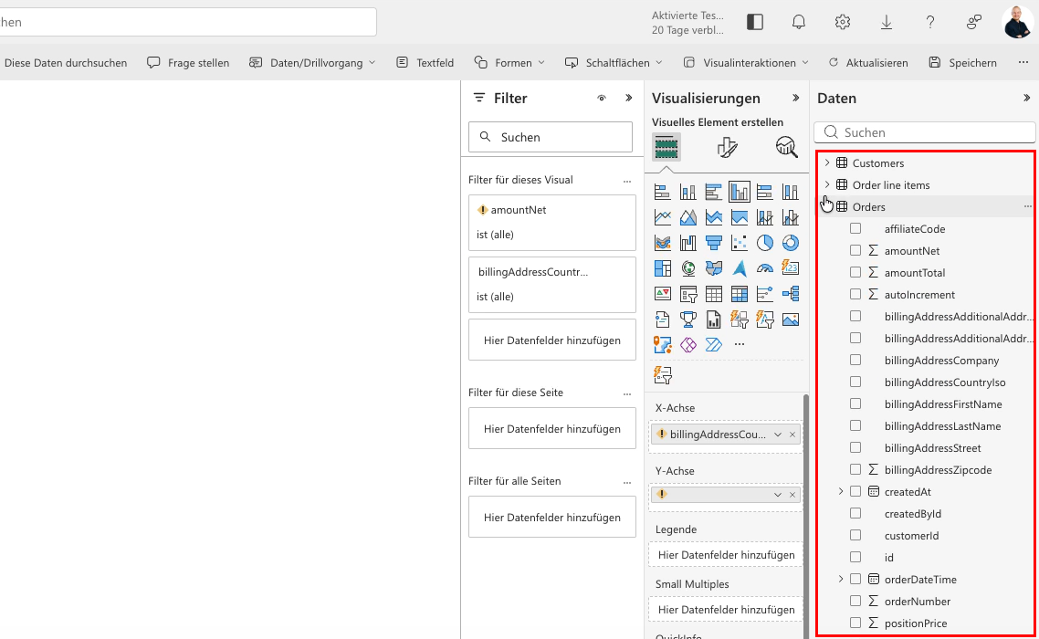Select the donut chart visualization icon
Image resolution: width=1039 pixels, height=639 pixels.
pyautogui.click(x=790, y=243)
